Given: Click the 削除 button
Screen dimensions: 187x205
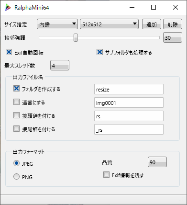Looking at the screenshot, I should (173, 24).
